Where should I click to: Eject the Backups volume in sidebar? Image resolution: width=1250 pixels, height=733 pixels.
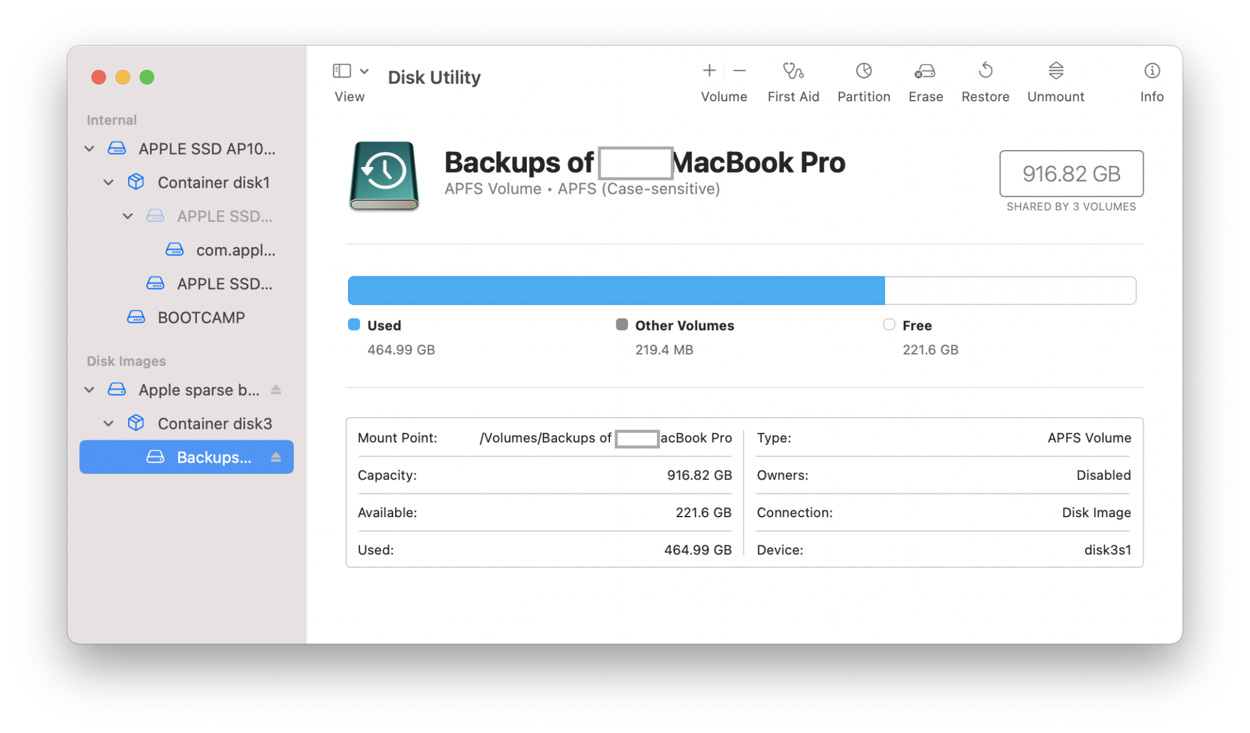(276, 457)
